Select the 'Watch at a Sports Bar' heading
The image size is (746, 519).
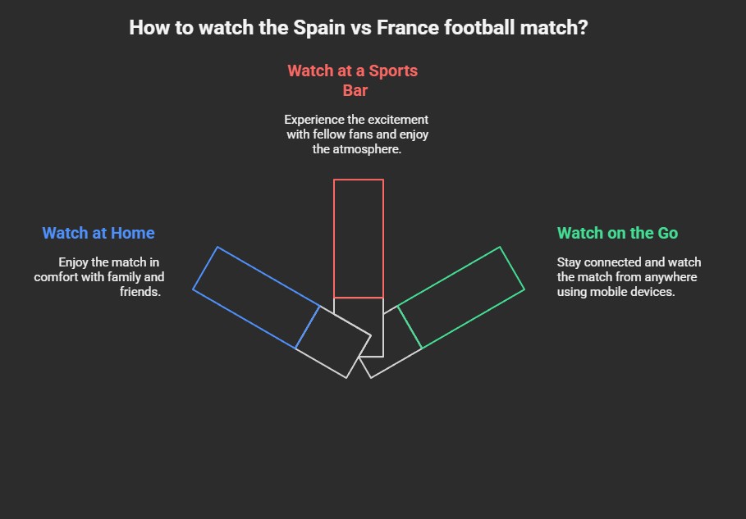pyautogui.click(x=353, y=80)
